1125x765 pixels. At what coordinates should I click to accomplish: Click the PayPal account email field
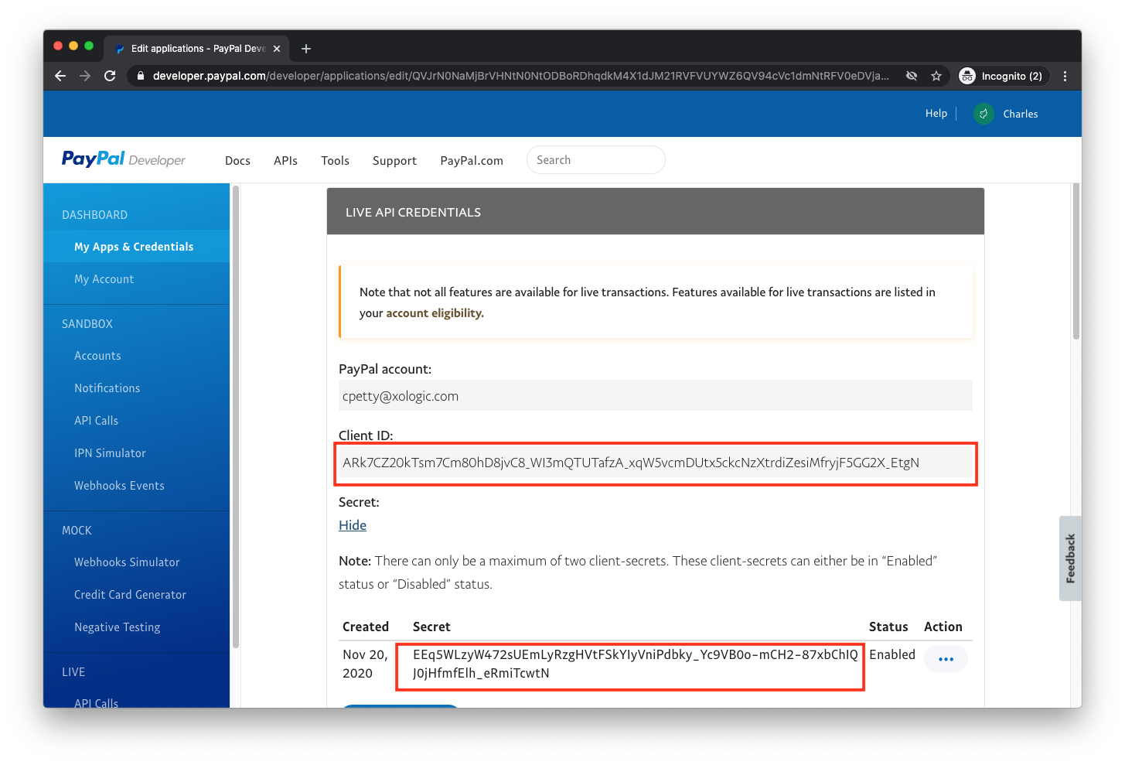pos(656,396)
